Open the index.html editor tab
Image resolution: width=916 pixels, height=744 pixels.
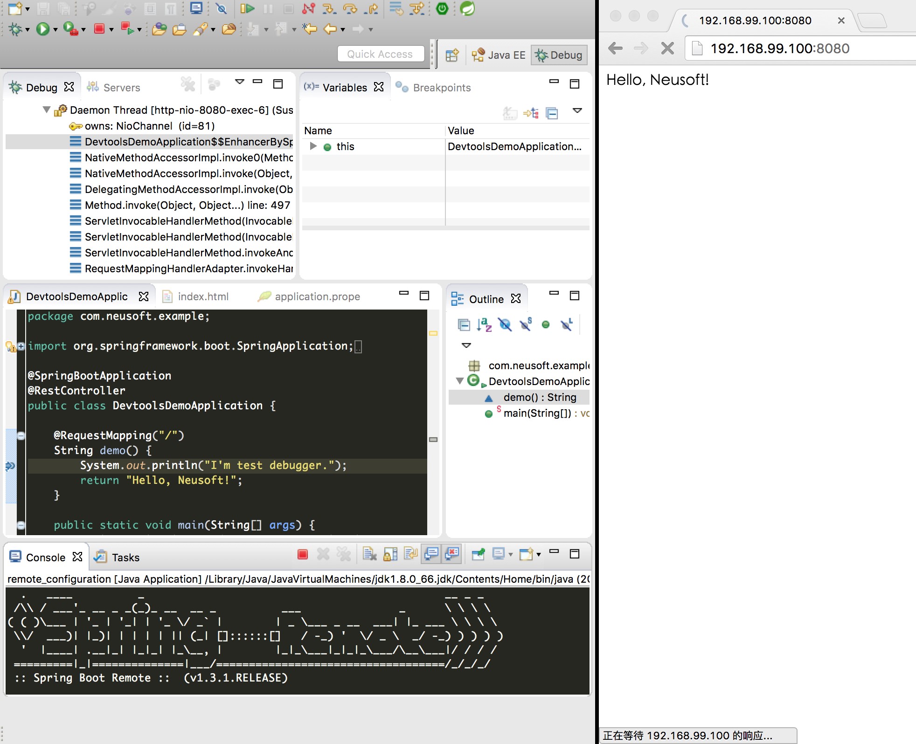pyautogui.click(x=196, y=296)
